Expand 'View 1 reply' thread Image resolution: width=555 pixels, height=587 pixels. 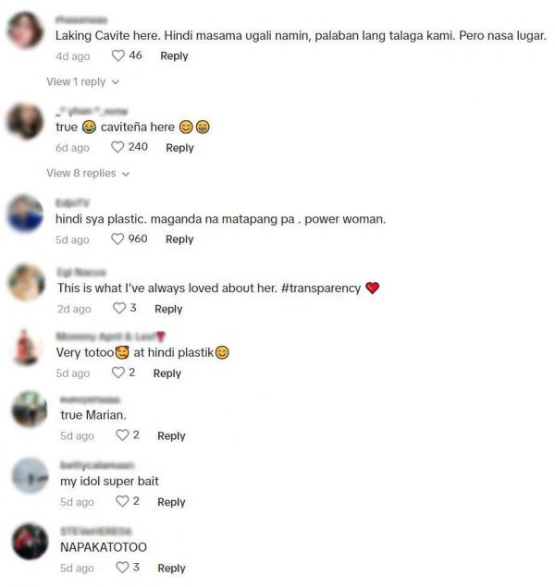82,81
